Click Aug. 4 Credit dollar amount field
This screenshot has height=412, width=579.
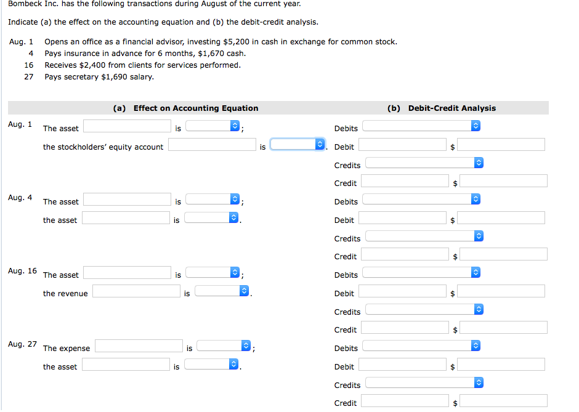[503, 254]
